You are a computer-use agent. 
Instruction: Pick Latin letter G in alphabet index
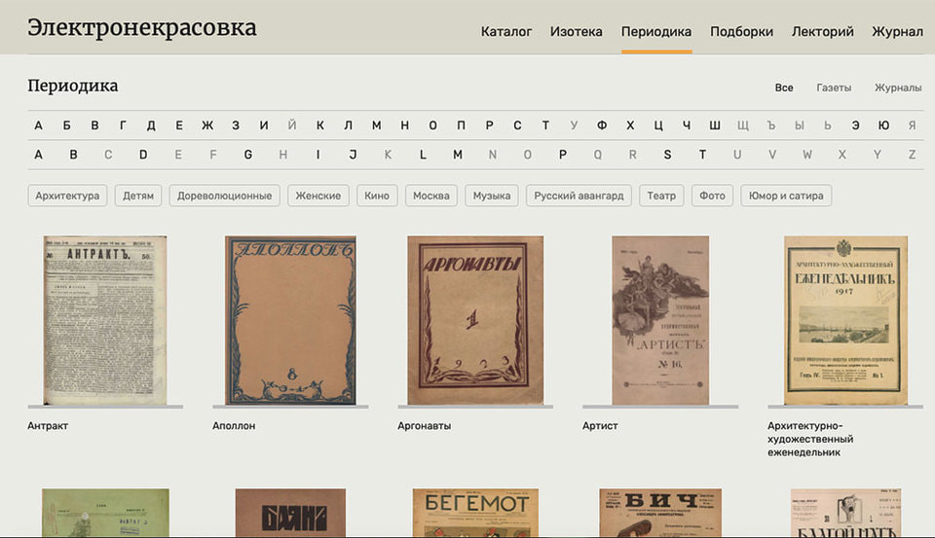(x=248, y=155)
